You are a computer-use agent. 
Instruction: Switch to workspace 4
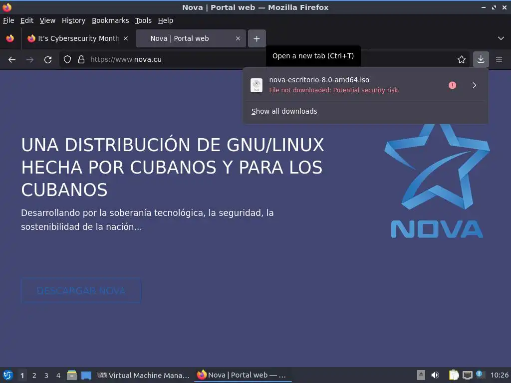tap(58, 376)
